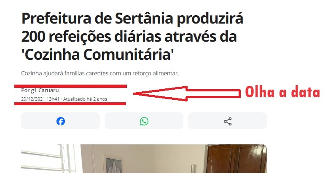
Task: Share the article via WhatsApp
Action: (x=144, y=121)
